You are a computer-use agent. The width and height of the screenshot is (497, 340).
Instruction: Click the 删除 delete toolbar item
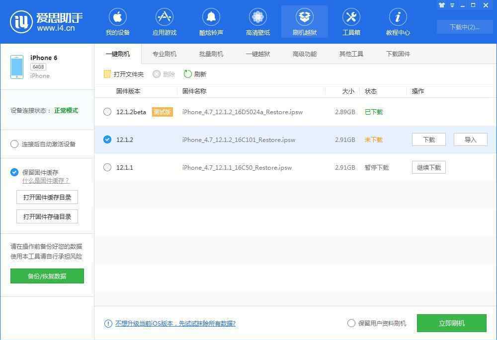(x=164, y=74)
